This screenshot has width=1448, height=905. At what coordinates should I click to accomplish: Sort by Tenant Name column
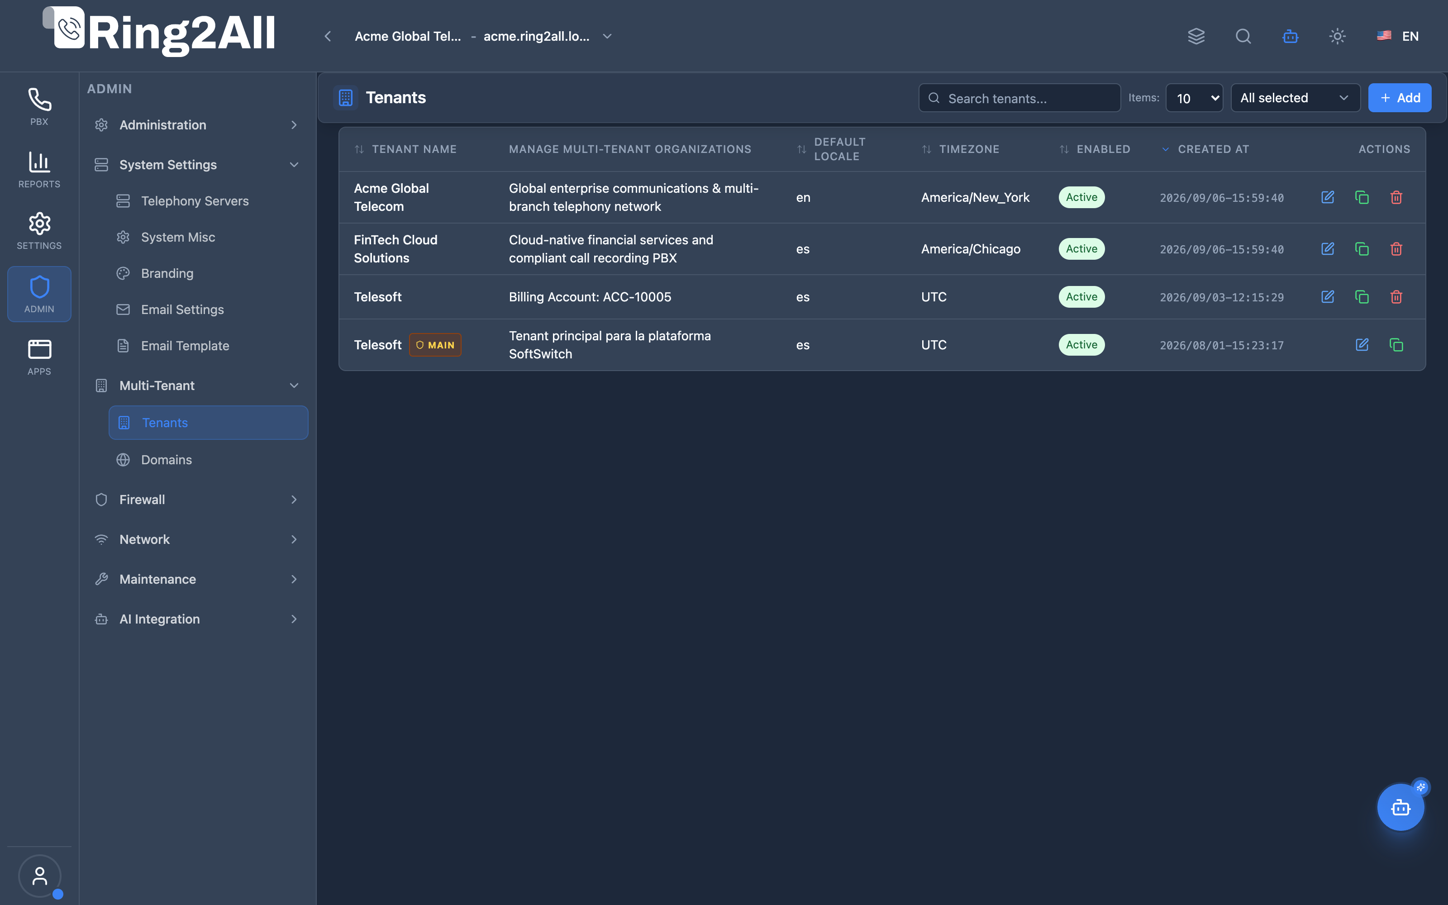click(405, 149)
